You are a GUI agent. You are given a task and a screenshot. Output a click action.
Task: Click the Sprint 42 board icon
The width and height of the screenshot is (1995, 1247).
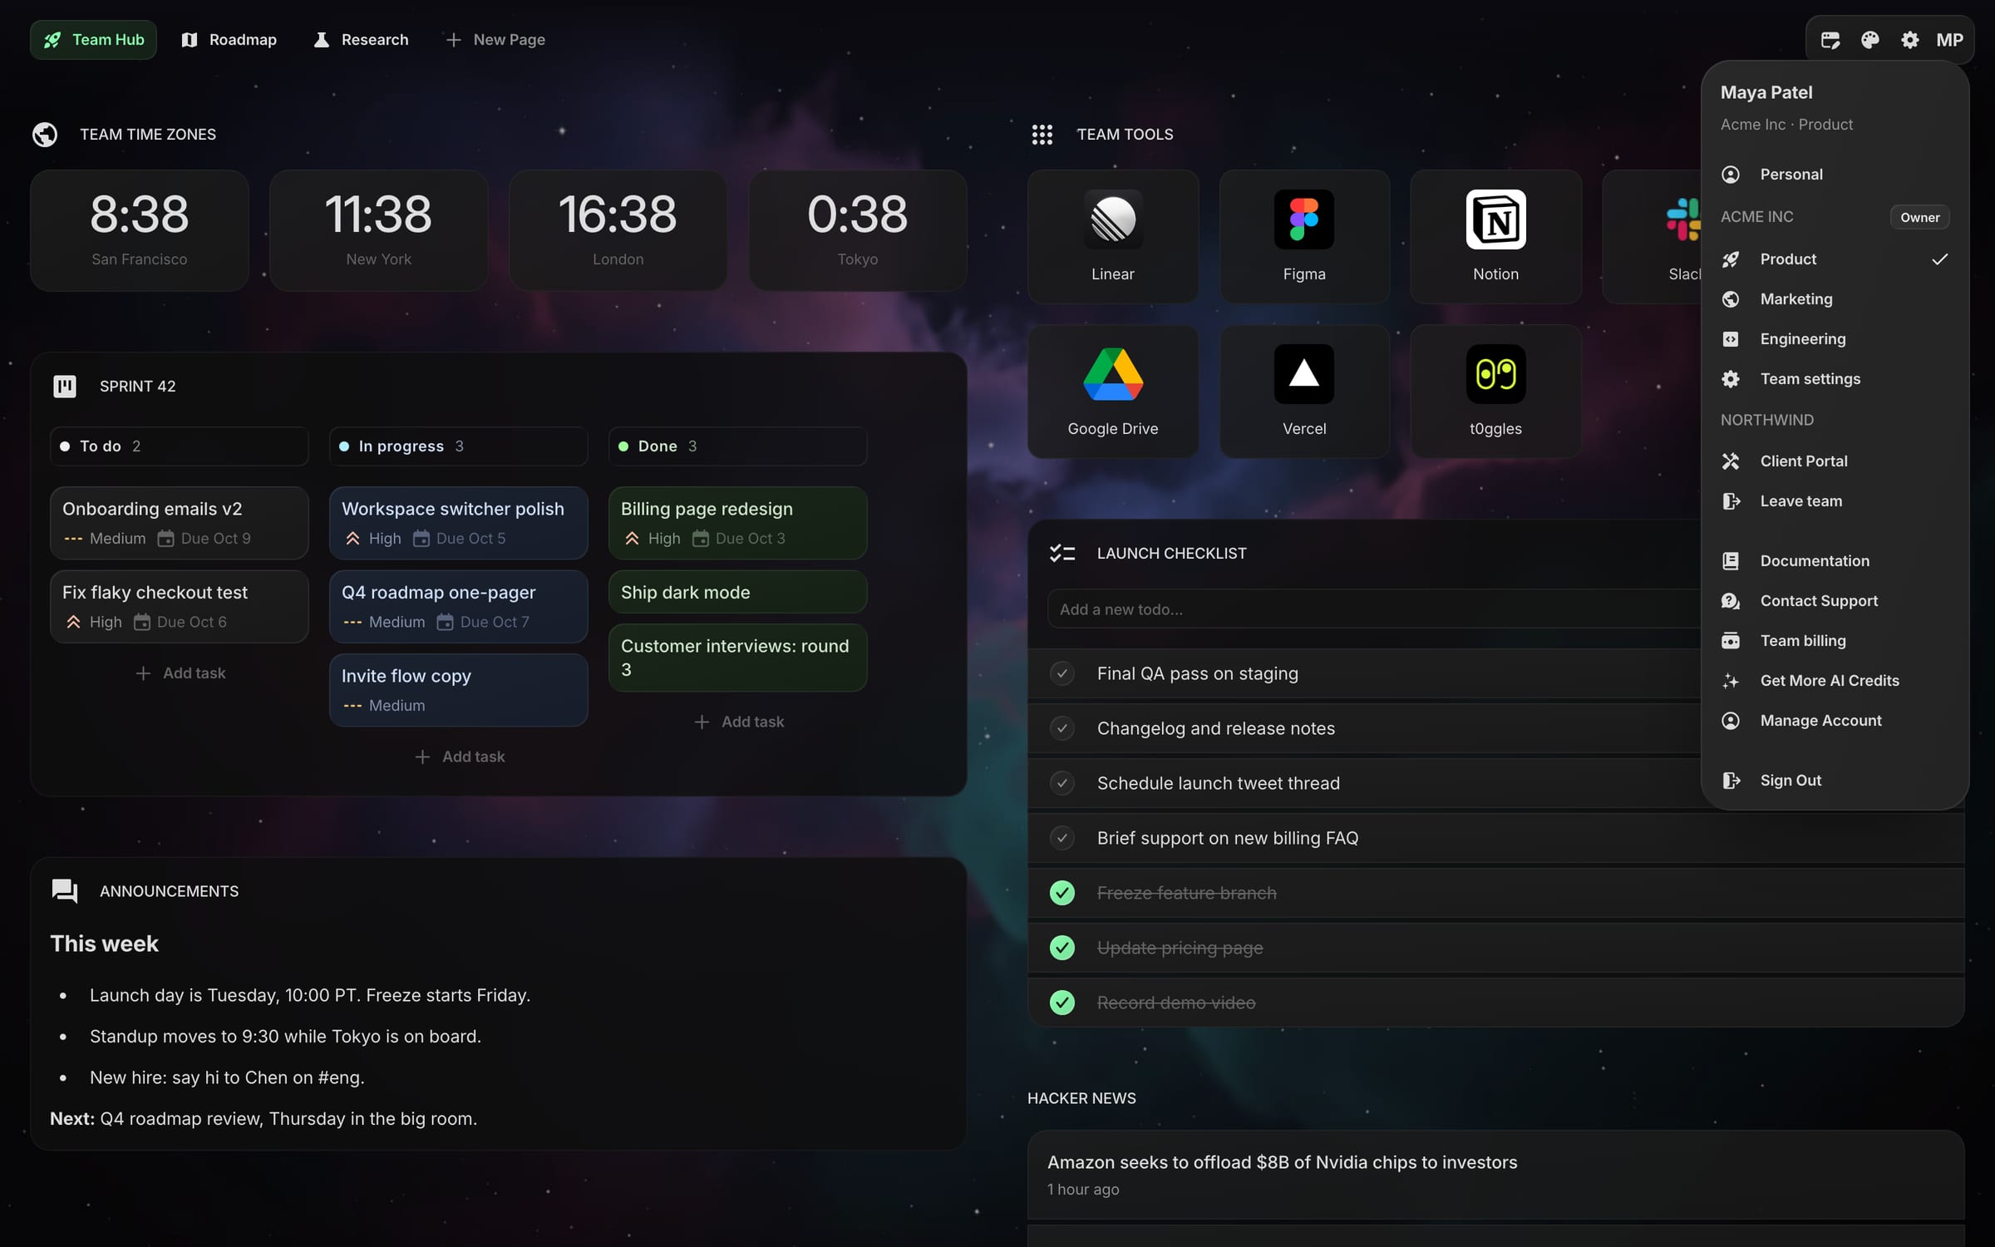point(65,386)
